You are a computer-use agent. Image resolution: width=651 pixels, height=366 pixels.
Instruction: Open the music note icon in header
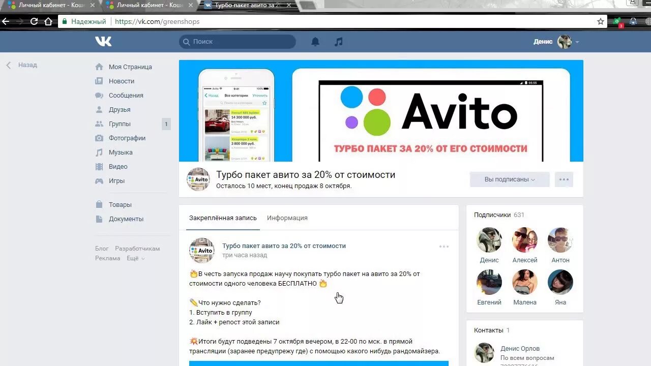pos(339,42)
